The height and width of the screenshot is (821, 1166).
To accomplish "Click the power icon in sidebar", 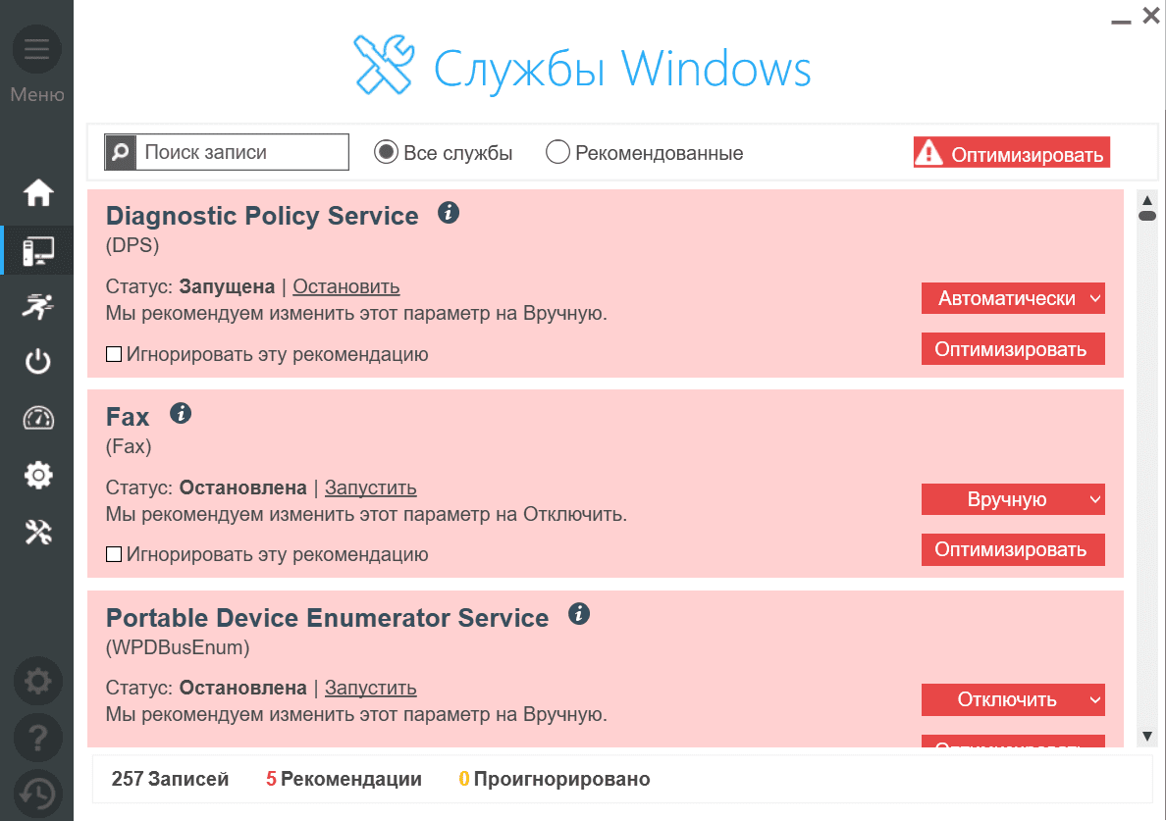I will [38, 362].
